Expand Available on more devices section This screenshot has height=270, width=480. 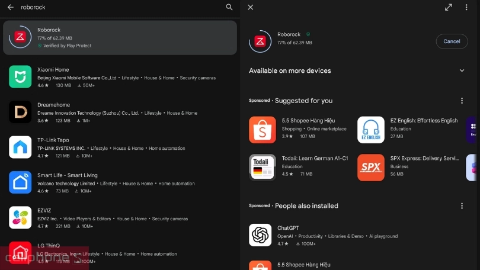click(462, 70)
